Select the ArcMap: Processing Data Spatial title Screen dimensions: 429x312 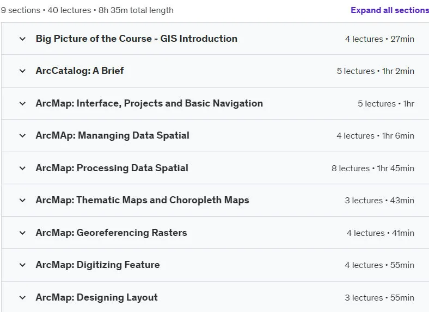coord(112,168)
